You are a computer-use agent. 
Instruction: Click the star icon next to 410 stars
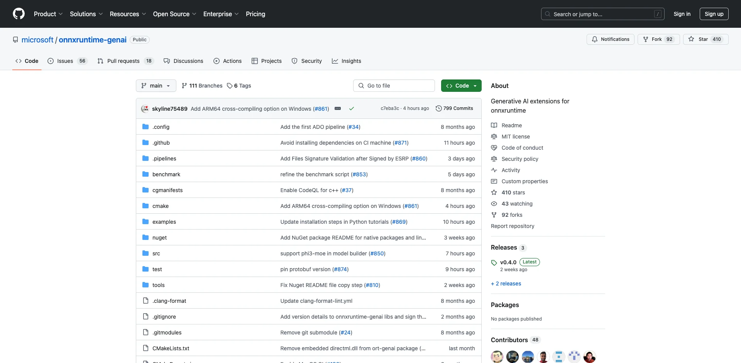point(494,192)
